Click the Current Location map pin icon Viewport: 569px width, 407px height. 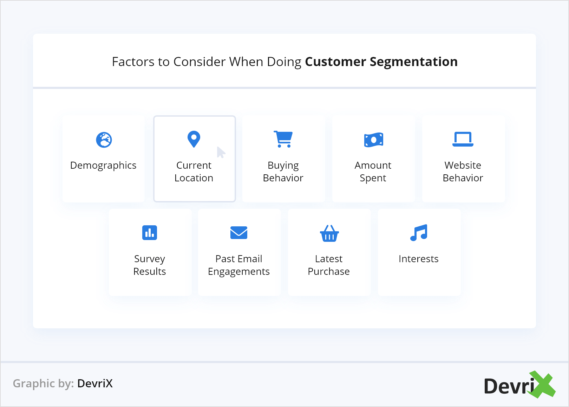194,139
